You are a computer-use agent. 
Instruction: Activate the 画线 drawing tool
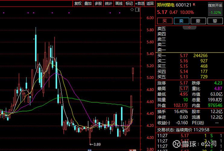pyautogui.click(x=119, y=3)
